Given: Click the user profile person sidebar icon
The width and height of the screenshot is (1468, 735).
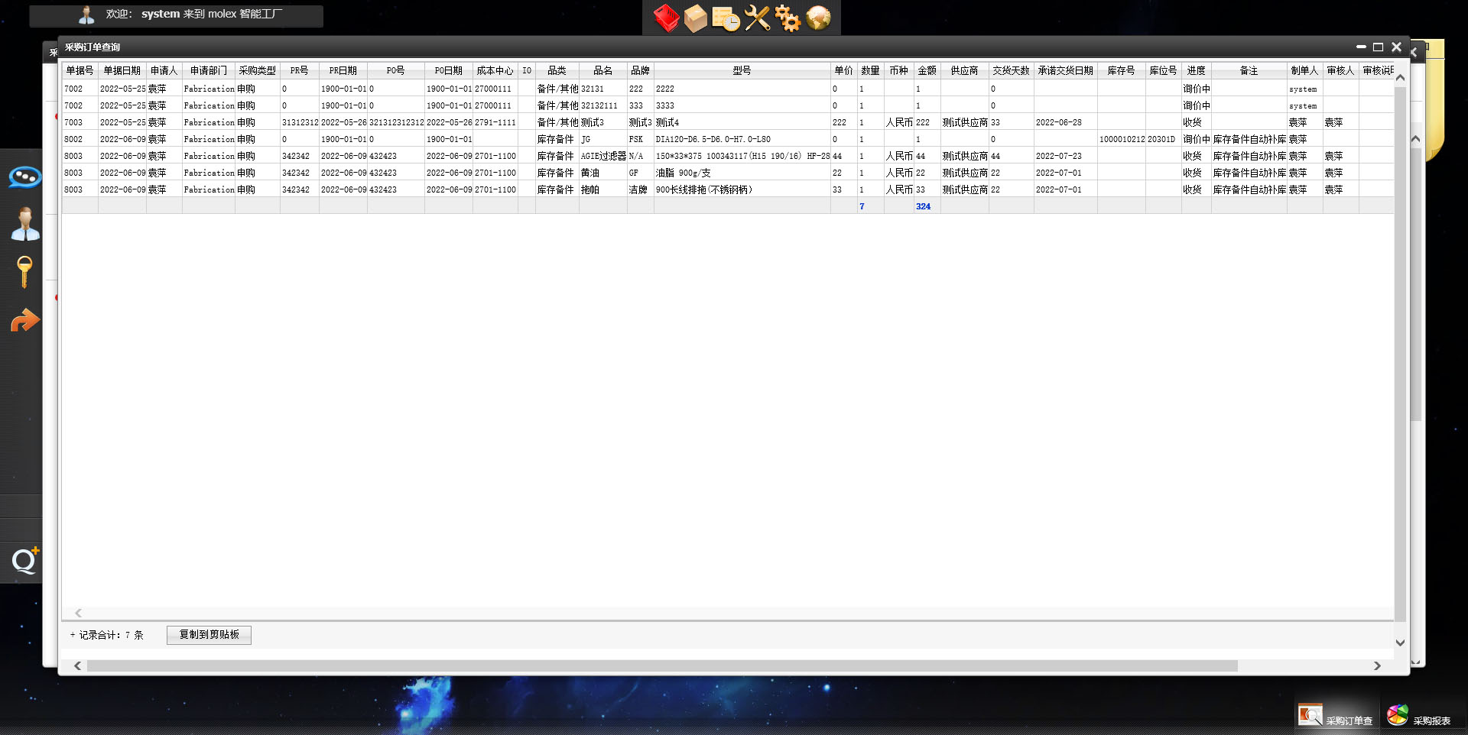Looking at the screenshot, I should (24, 225).
